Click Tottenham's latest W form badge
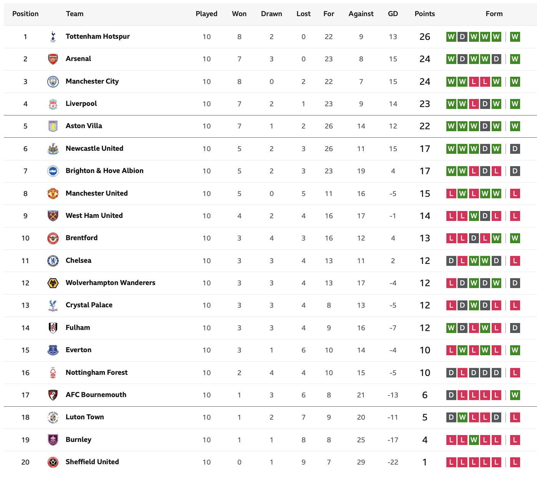 pyautogui.click(x=515, y=37)
